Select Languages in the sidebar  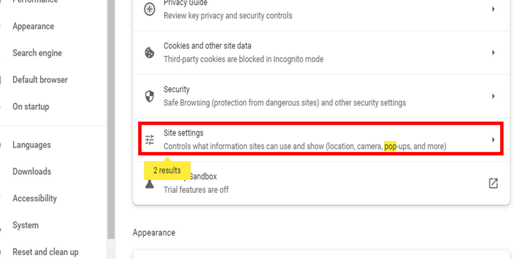[32, 145]
